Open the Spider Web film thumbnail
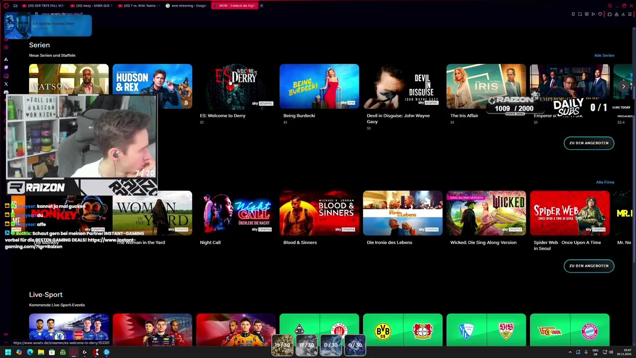Image resolution: width=636 pixels, height=358 pixels. tap(569, 213)
